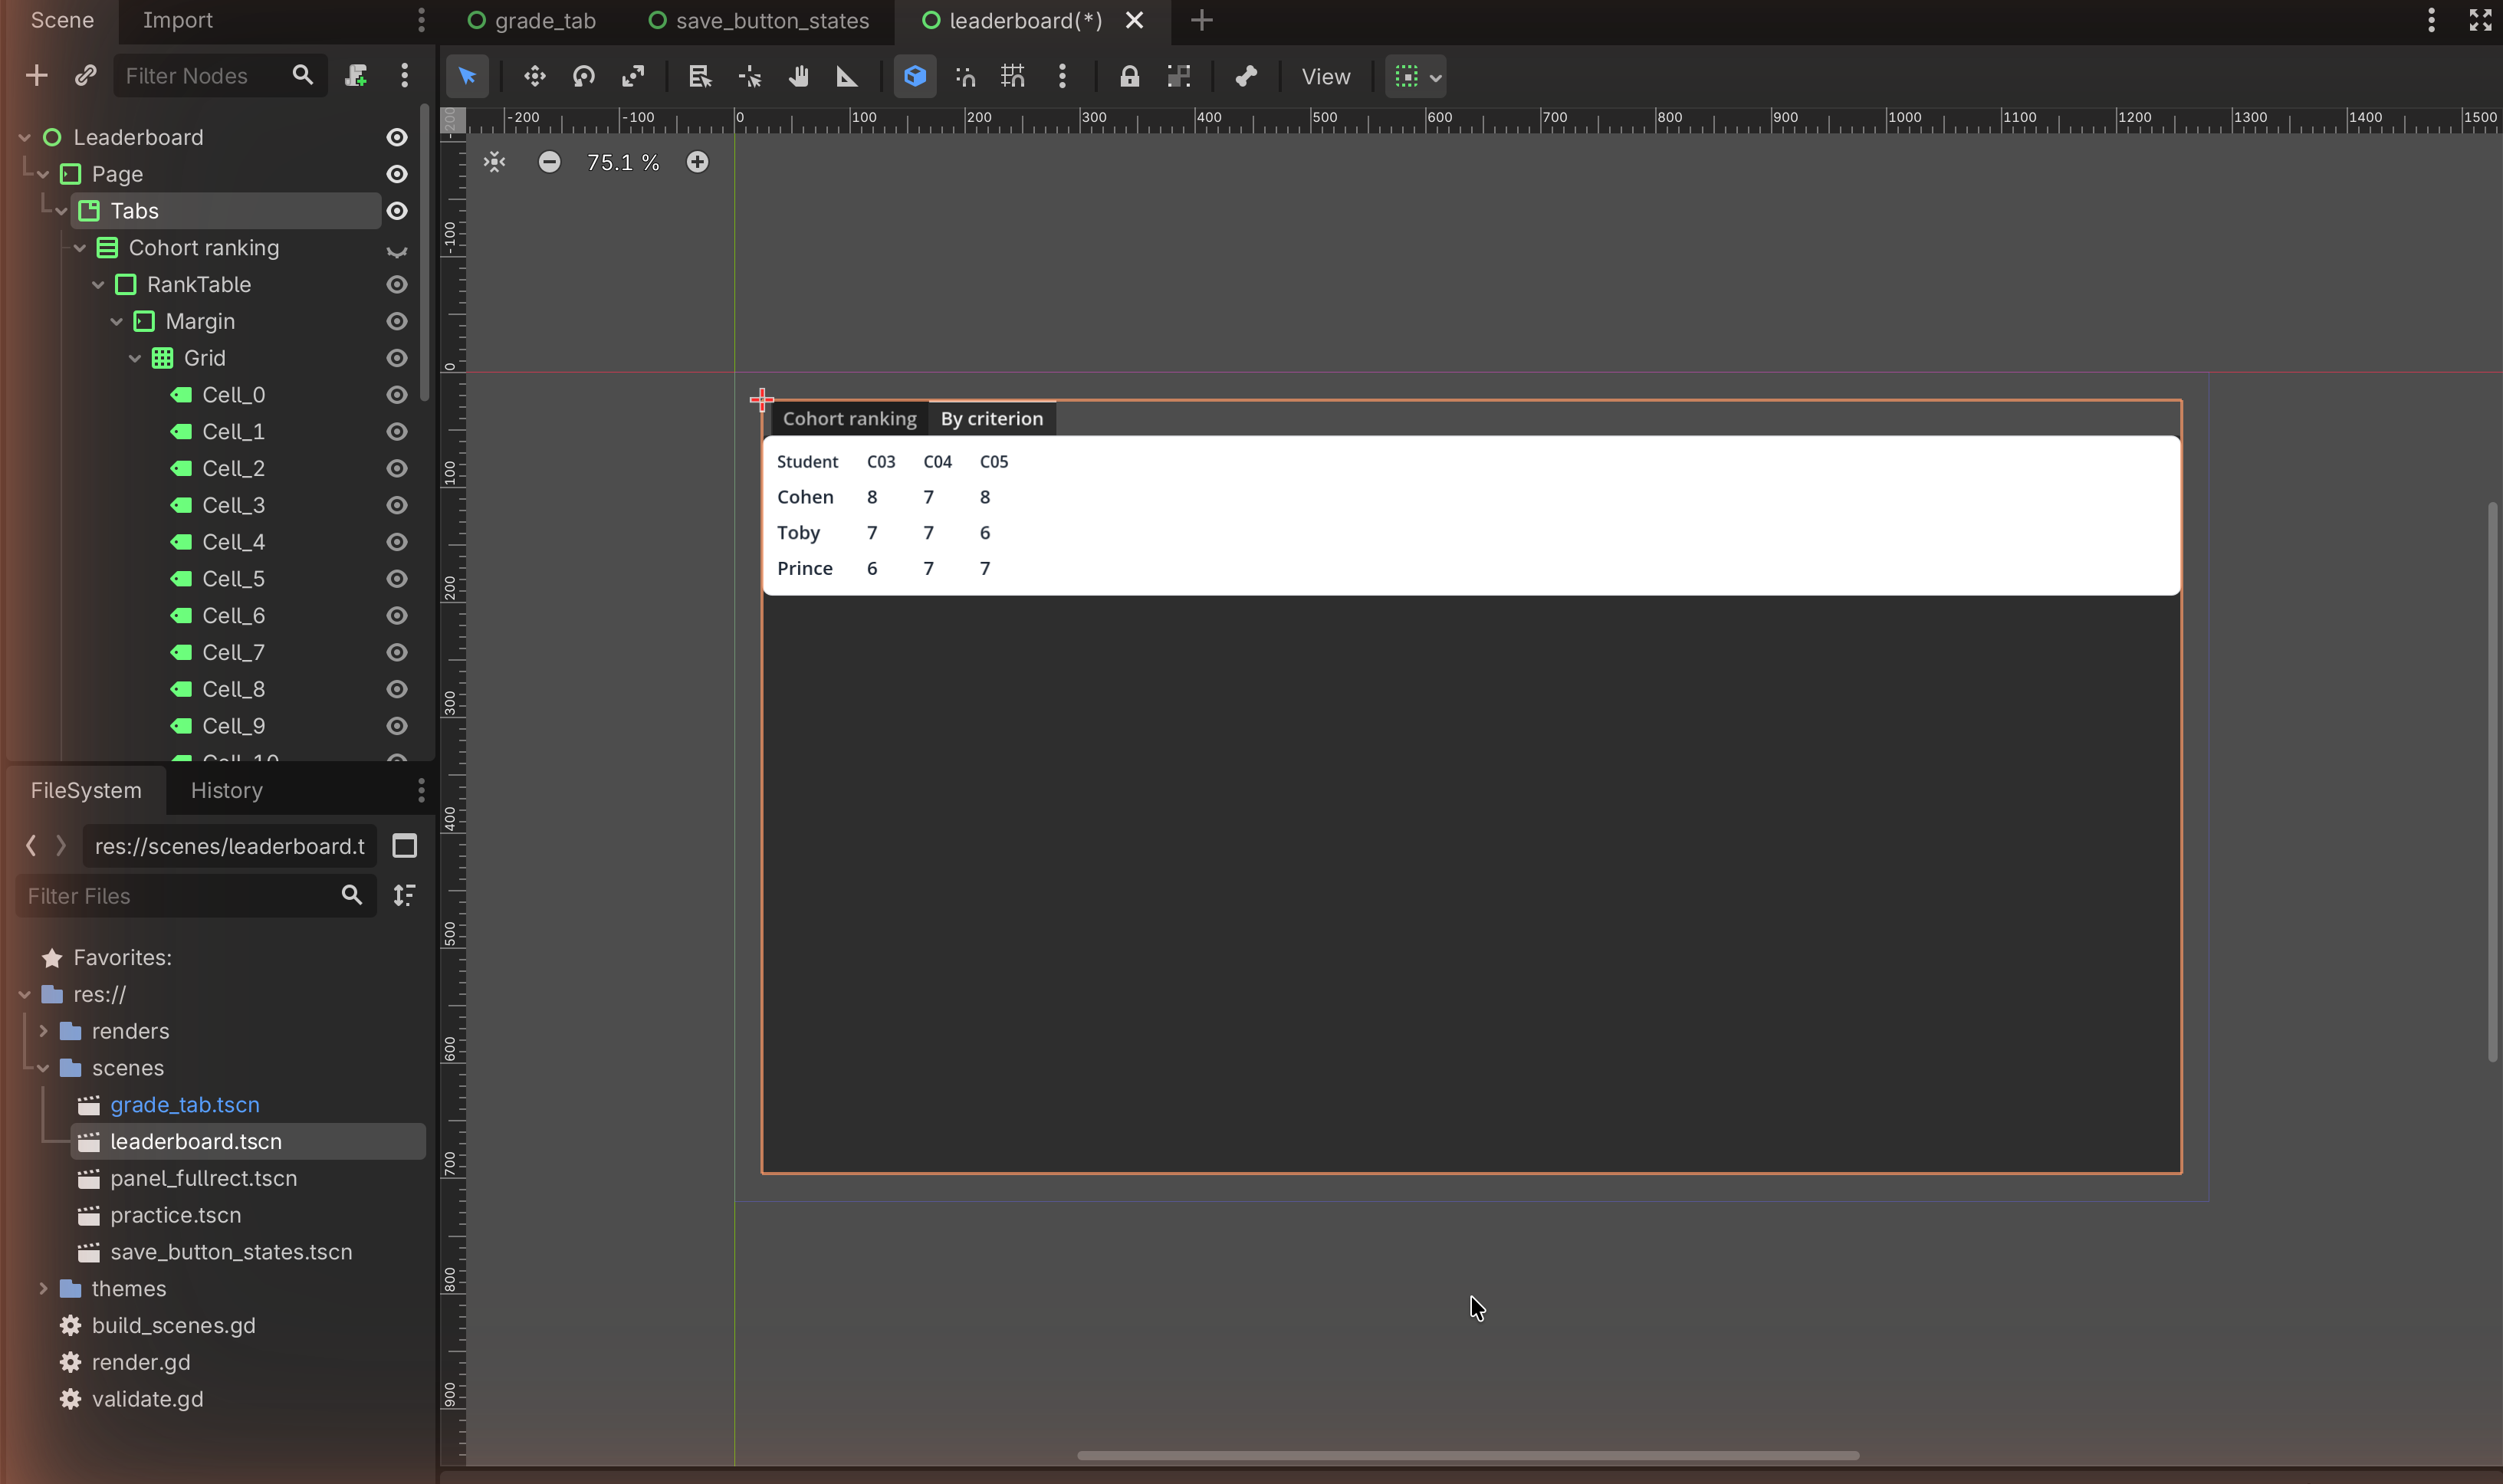The width and height of the screenshot is (2503, 1484).
Task: Center the canvas view
Action: [495, 162]
